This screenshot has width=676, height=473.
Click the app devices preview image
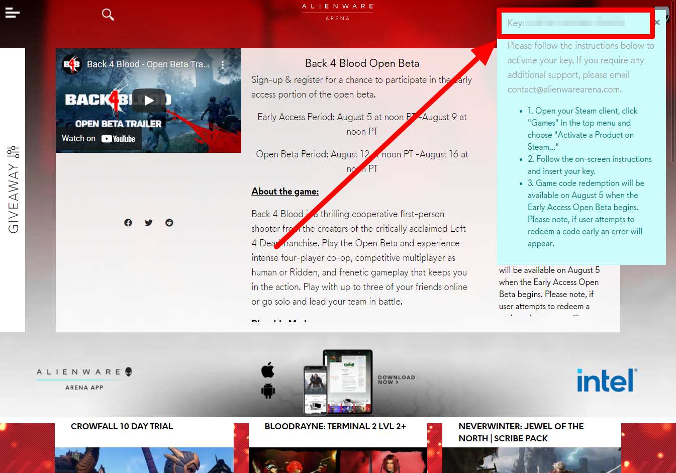point(338,382)
